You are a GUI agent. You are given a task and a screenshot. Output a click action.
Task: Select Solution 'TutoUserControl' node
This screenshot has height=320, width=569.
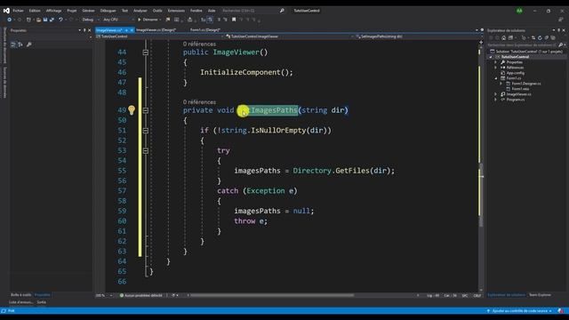(526, 52)
